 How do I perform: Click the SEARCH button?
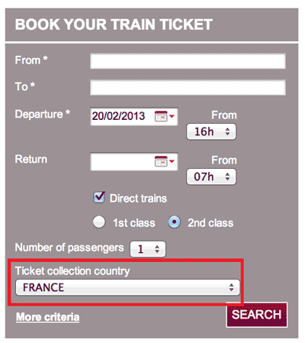click(x=257, y=315)
